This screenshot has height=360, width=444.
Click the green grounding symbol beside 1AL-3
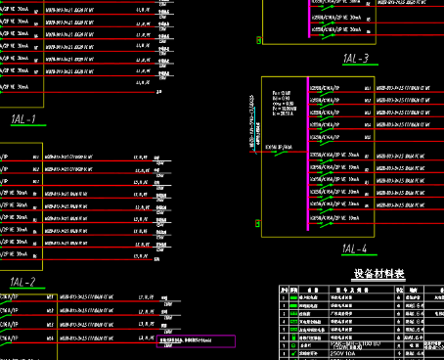coord(259,40)
